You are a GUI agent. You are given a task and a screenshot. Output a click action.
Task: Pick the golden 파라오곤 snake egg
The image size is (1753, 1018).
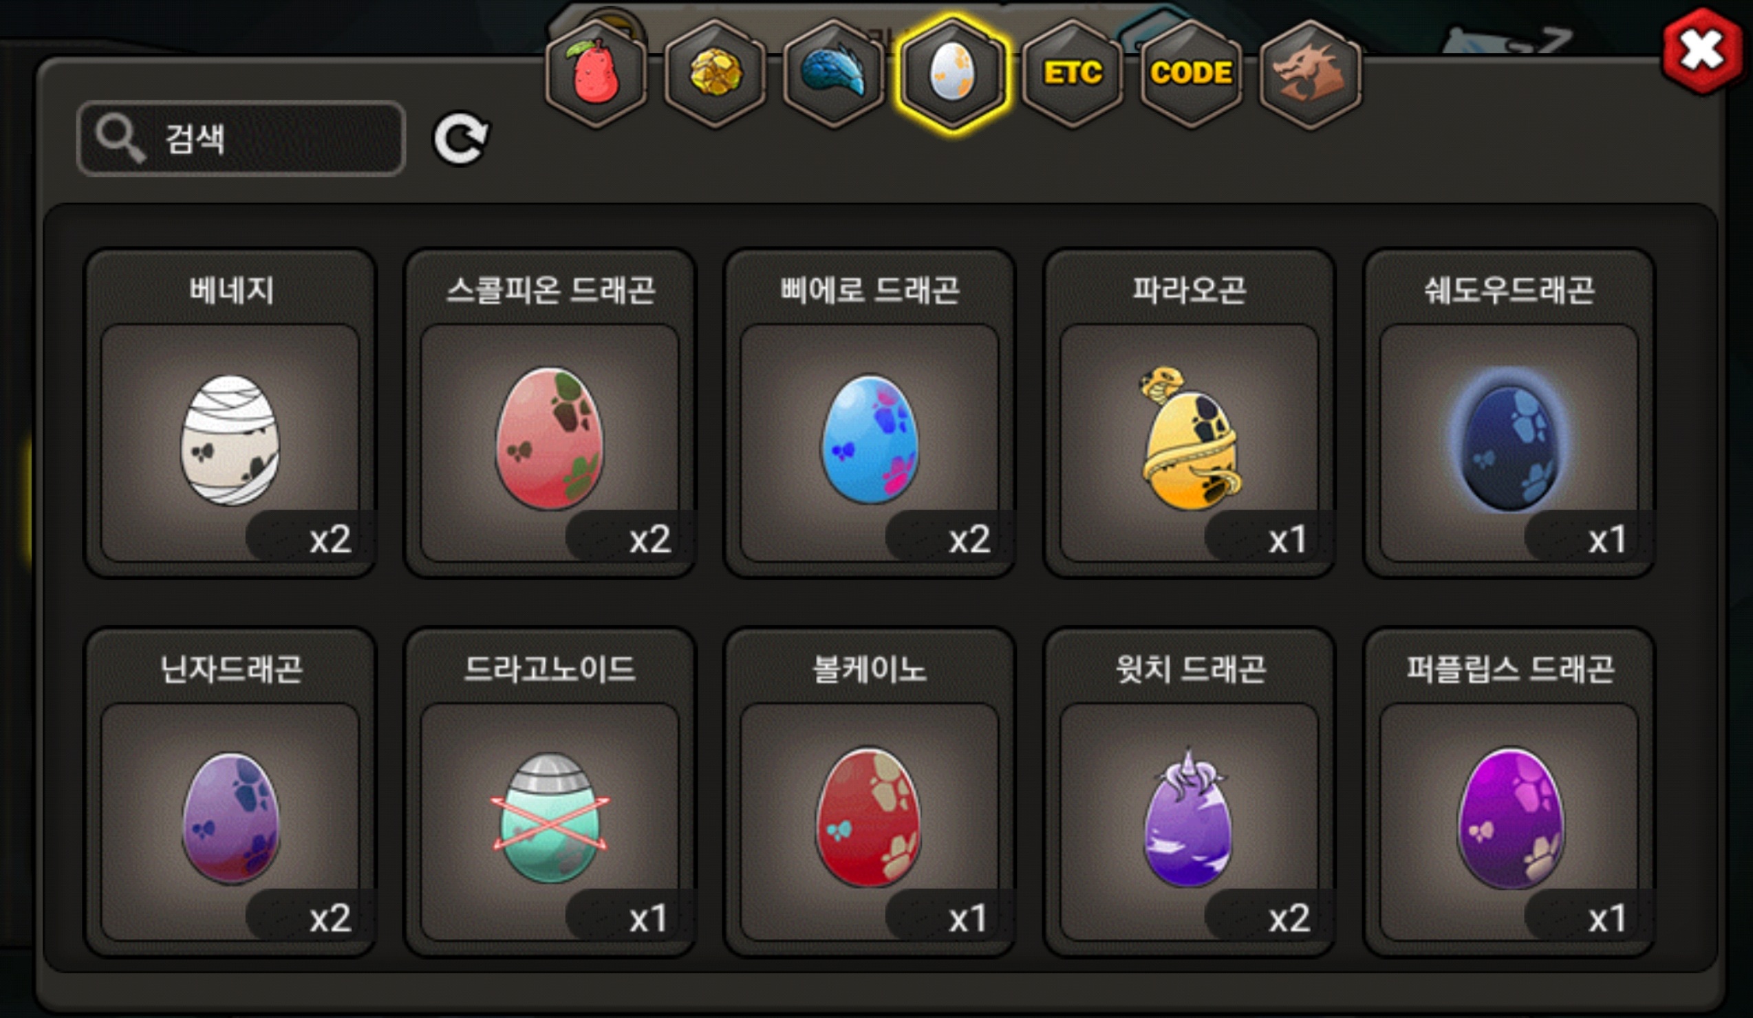pos(1190,414)
